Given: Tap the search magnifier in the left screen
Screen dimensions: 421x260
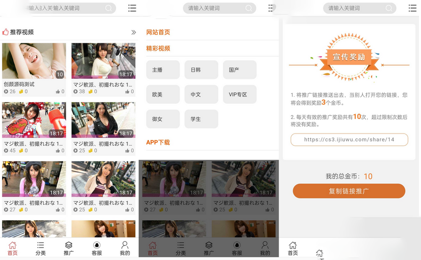Looking at the screenshot, I should click(108, 8).
